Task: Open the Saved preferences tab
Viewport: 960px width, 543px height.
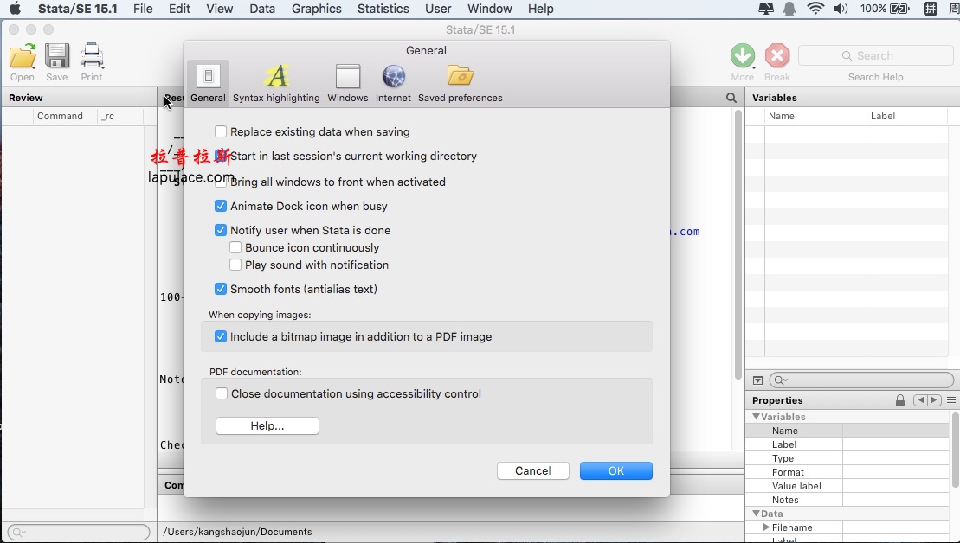Action: coord(461,83)
